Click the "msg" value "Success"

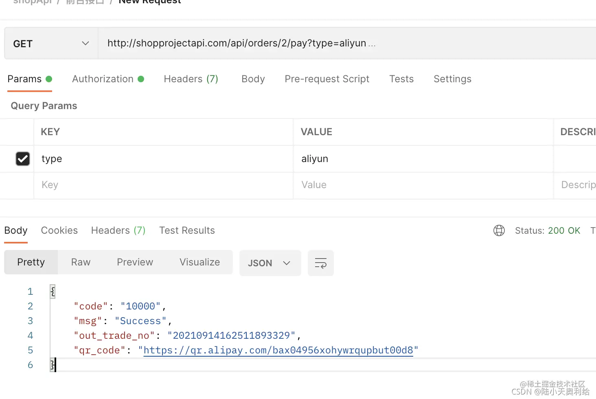[x=140, y=321]
